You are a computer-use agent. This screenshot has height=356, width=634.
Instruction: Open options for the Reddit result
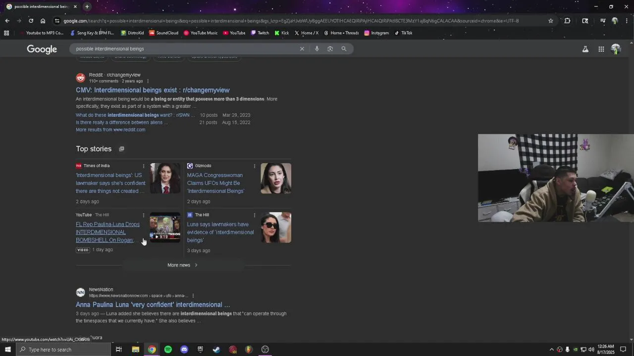click(x=148, y=81)
